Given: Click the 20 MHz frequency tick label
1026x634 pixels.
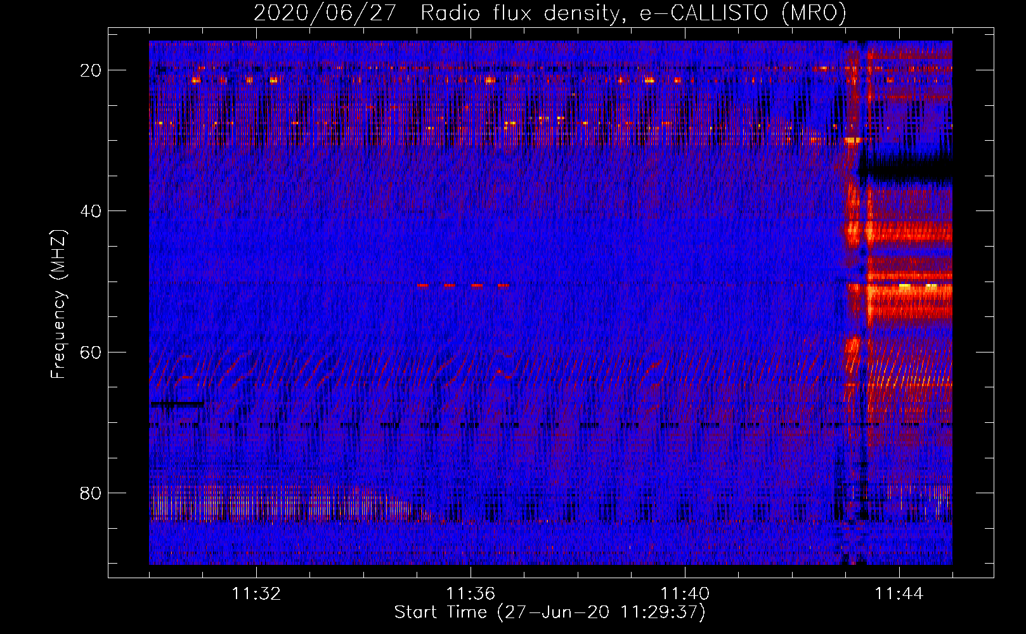Looking at the screenshot, I should pyautogui.click(x=91, y=70).
